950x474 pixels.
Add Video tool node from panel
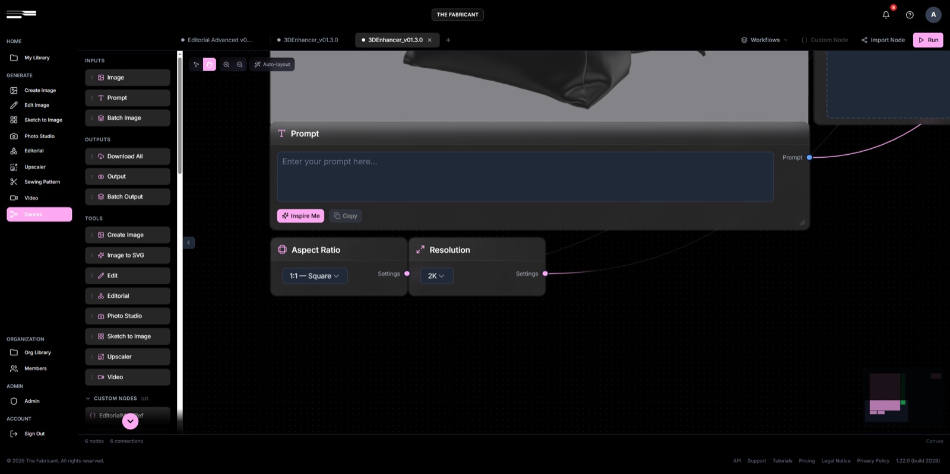point(128,377)
